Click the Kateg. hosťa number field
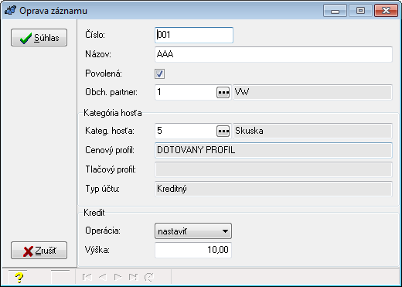Viewport: 402px width, 287px height. coord(186,131)
